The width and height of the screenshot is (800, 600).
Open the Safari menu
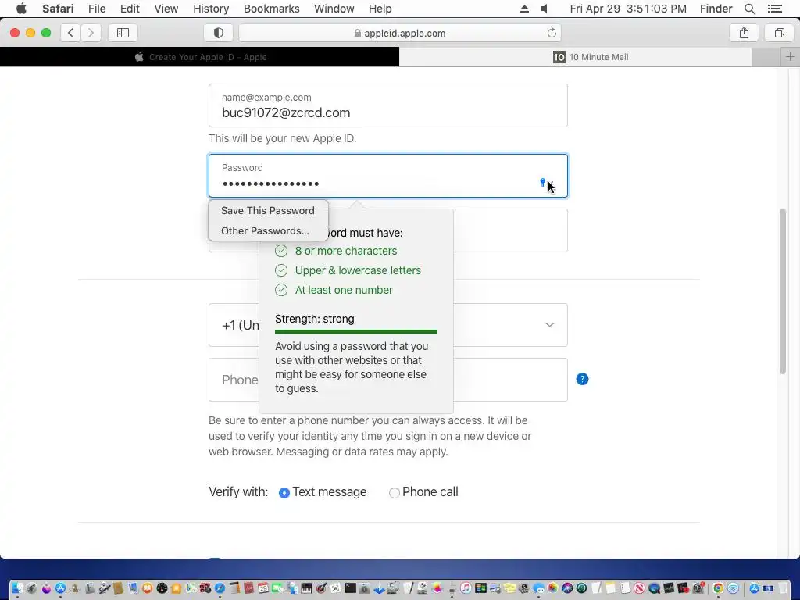point(58,9)
